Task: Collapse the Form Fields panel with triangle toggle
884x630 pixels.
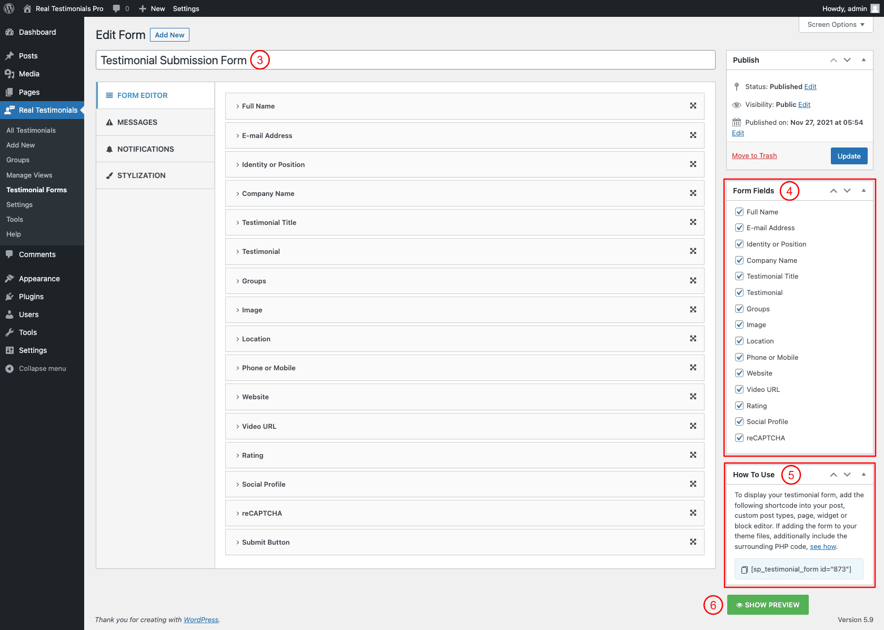Action: [x=863, y=191]
